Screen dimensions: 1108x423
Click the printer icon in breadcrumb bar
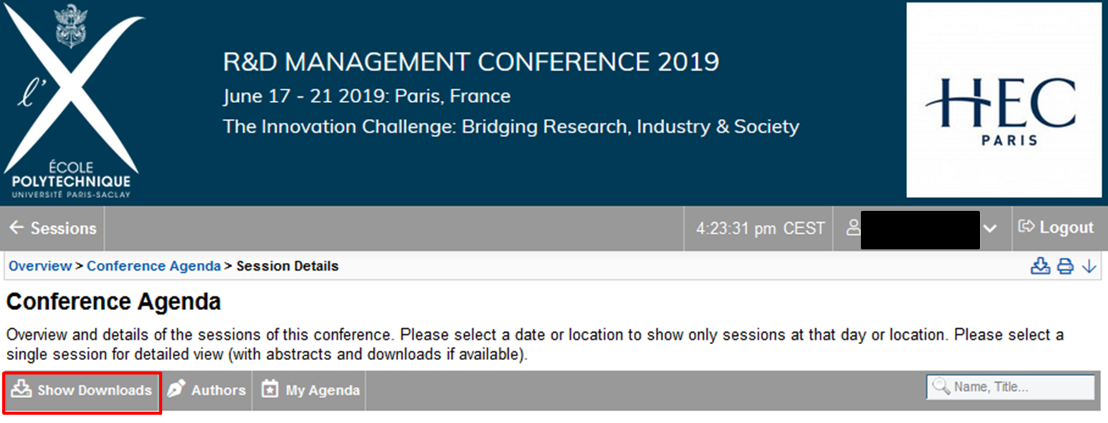click(x=1066, y=266)
